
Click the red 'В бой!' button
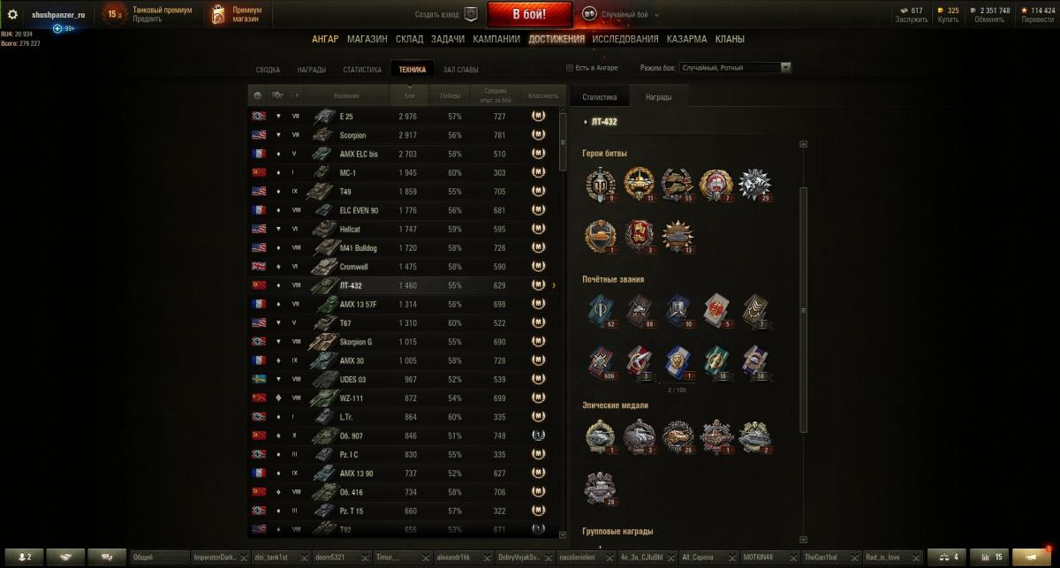point(529,14)
